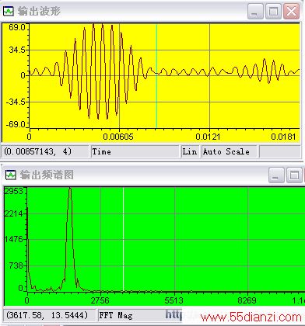Click the Auto Scale status button
305x326 pixels.
[229, 151]
